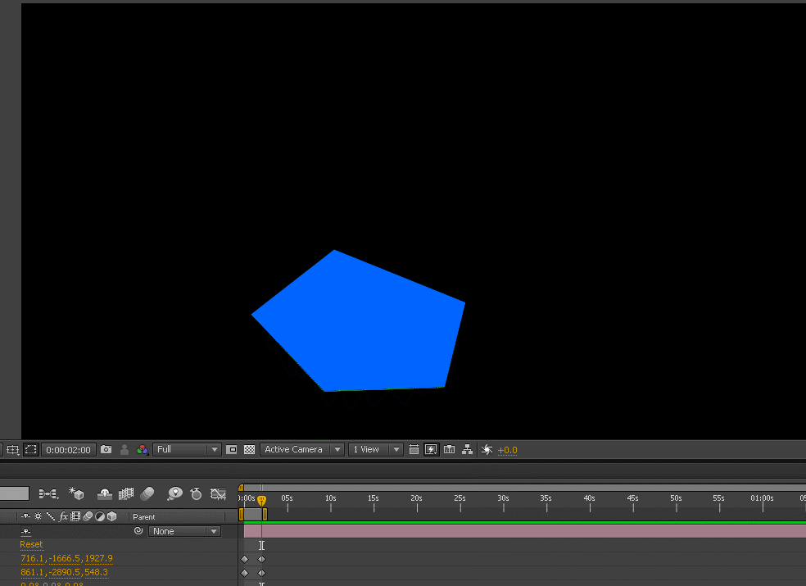Click the Adjustment Layer half-circle header icon
This screenshot has width=806, height=586.
[100, 516]
